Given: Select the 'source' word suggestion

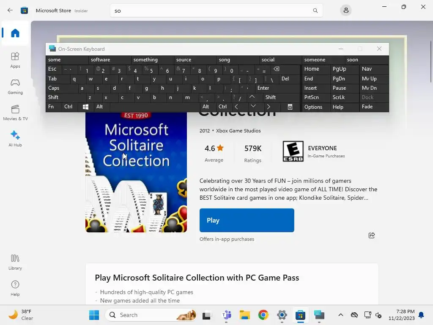Looking at the screenshot, I should point(195,60).
